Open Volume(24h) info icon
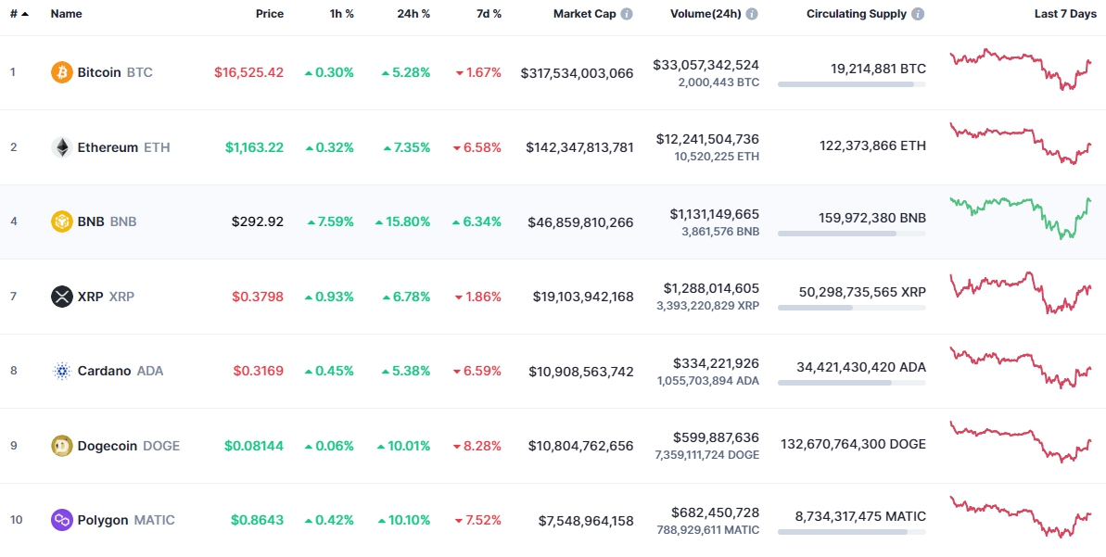 click(x=752, y=14)
